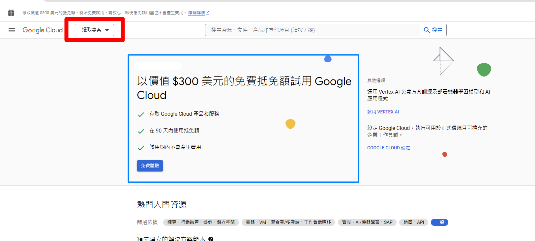Open the 選取專案 project selector dropdown
This screenshot has width=535, height=241.
(94, 30)
